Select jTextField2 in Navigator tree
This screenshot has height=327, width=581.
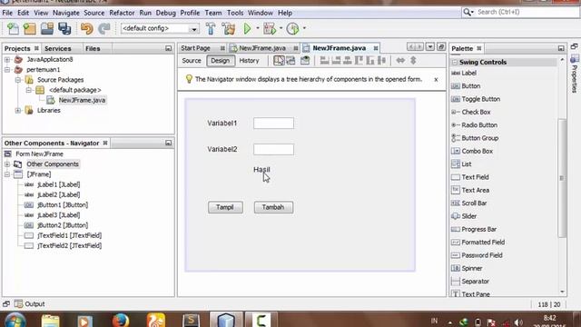[69, 245]
